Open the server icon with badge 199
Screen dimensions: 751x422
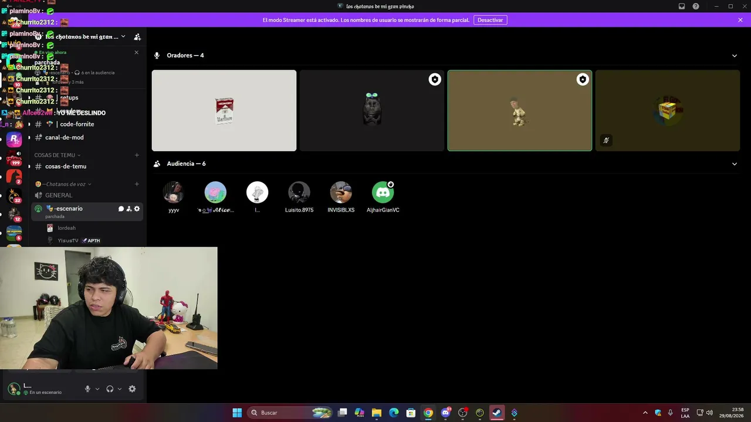coord(14,158)
